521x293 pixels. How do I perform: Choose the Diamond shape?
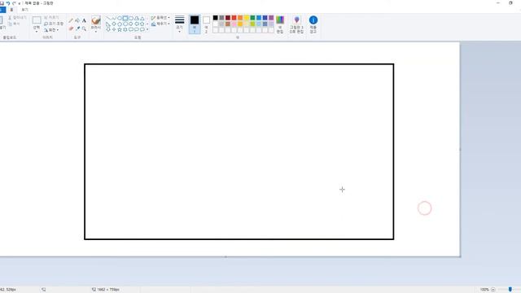[x=114, y=24]
